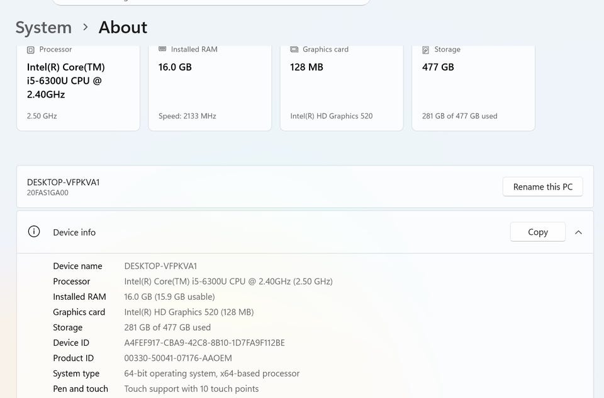
Task: Click DESKTOP-VFPKVA1 PC name header
Action: 63,183
